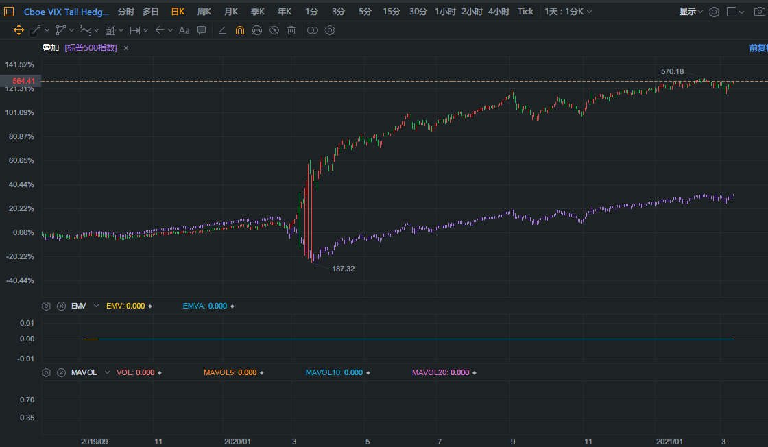
Task: Toggle hide drawings eye icon
Action: 274,30
